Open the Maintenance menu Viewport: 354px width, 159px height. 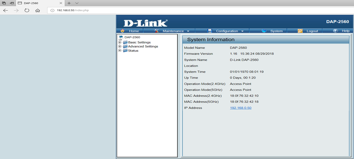click(173, 31)
